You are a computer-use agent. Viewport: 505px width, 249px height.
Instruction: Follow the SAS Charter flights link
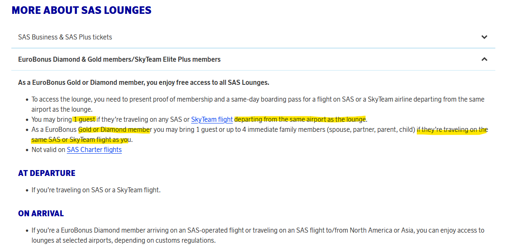coord(94,149)
